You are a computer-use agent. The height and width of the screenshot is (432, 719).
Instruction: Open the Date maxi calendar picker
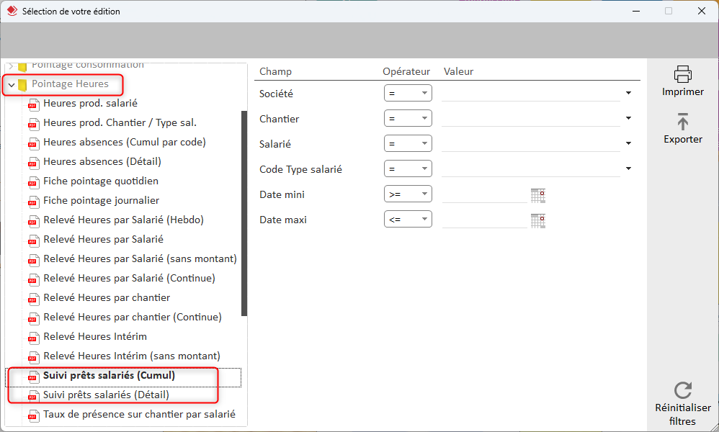coord(537,220)
